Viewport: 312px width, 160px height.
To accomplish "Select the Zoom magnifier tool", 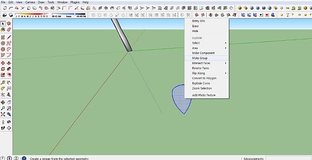I will point(3,109).
